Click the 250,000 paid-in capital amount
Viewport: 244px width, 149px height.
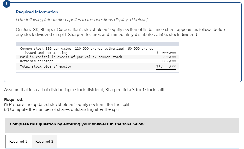tap(169, 57)
